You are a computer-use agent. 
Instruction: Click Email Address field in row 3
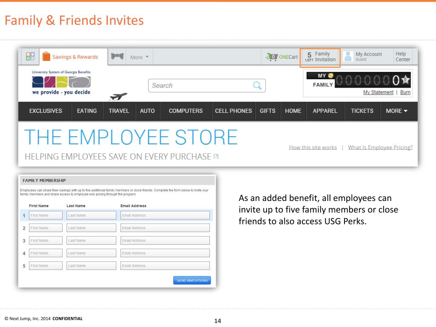[x=165, y=241]
